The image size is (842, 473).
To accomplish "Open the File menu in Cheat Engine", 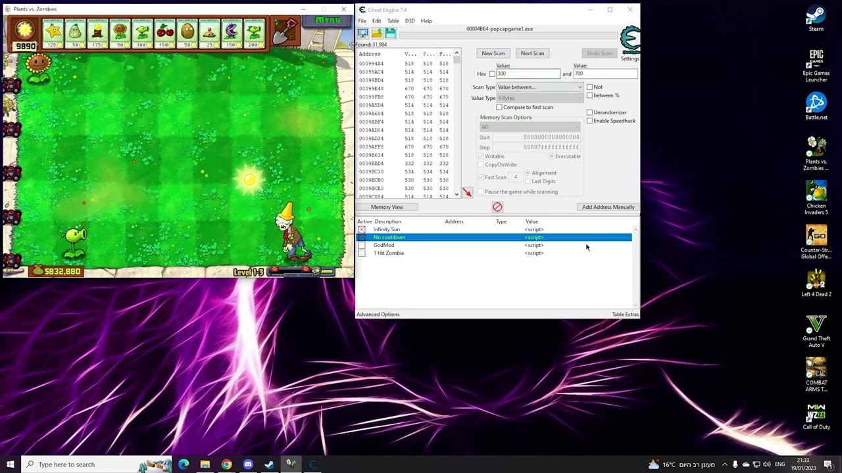I will click(362, 21).
